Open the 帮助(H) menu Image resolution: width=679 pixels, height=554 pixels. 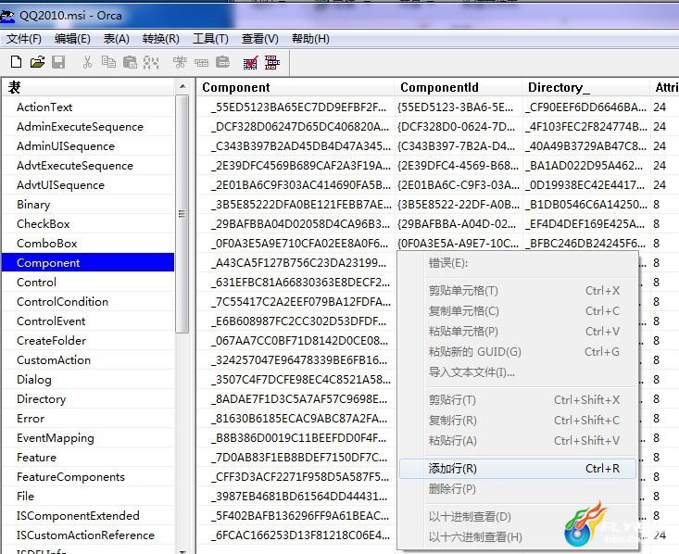click(310, 39)
